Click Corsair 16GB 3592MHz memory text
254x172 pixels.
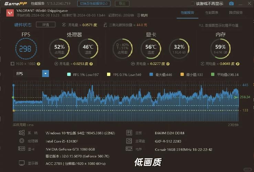[x=183, y=150]
